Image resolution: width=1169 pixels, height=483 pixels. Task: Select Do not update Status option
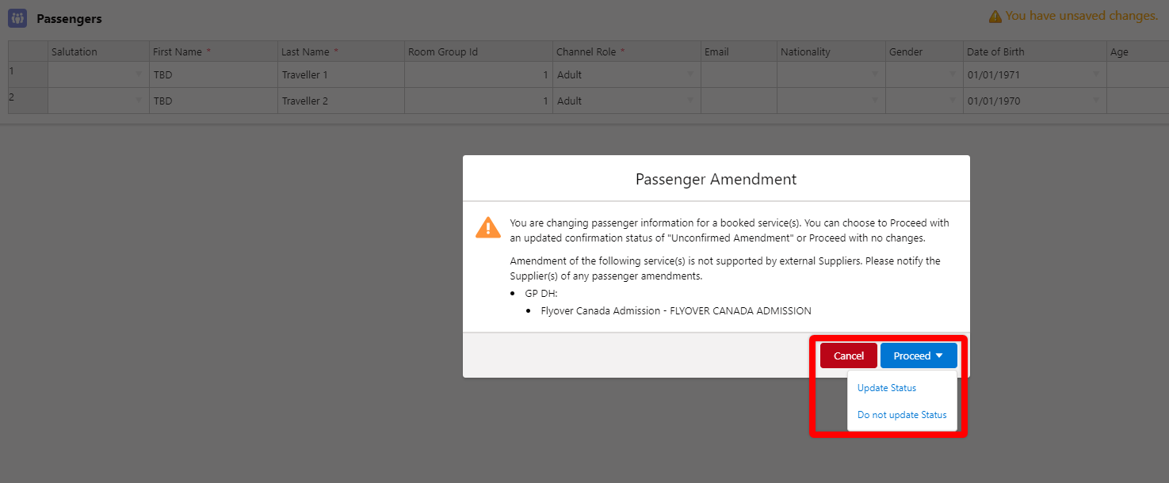tap(902, 415)
